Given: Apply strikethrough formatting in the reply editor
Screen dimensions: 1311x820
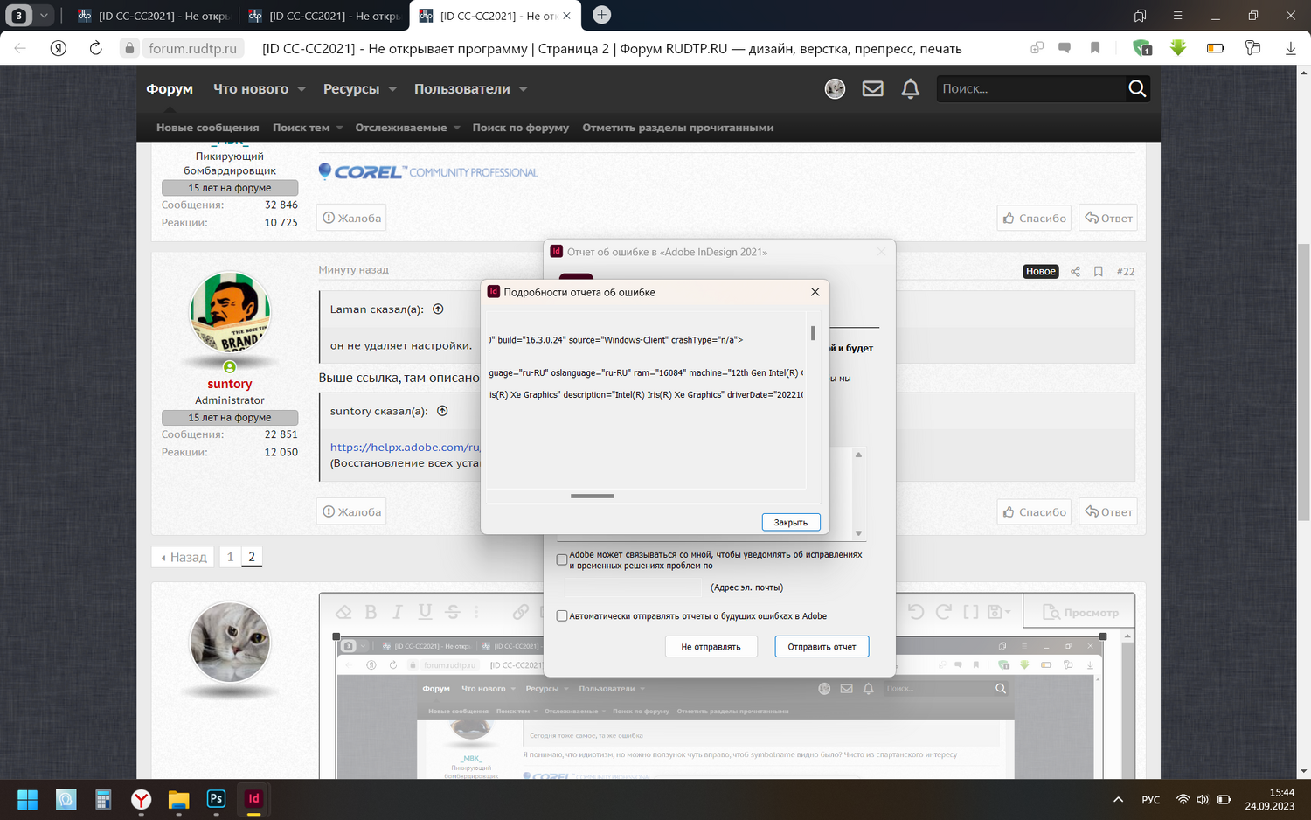Looking at the screenshot, I should [452, 612].
